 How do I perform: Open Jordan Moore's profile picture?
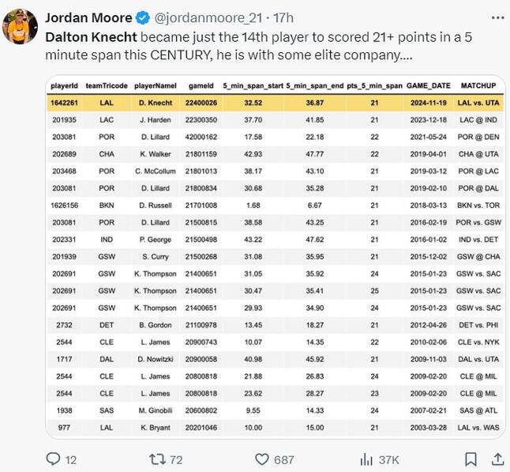tap(21, 27)
